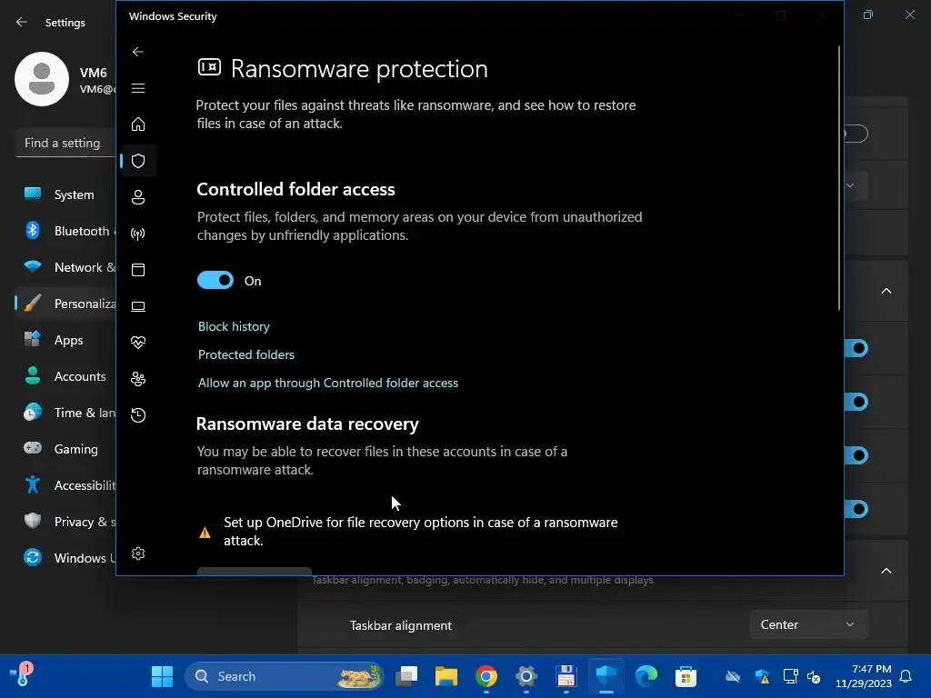Open Device security laptop icon
This screenshot has height=698, width=931.
pyautogui.click(x=138, y=306)
